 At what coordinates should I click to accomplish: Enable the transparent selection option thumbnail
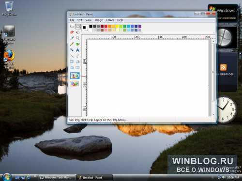click(x=75, y=84)
